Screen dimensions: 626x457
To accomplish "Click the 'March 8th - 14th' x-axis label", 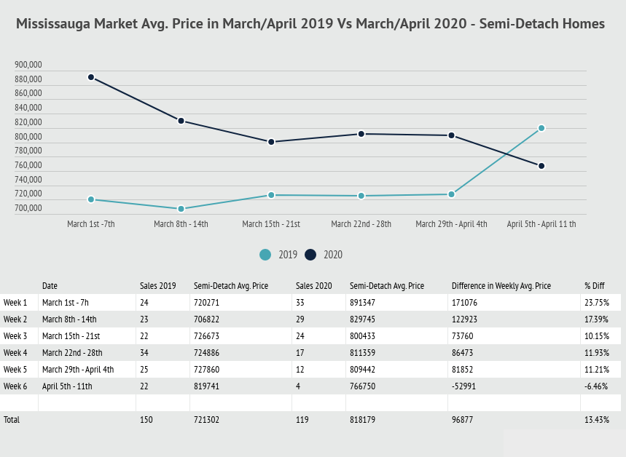I will pyautogui.click(x=181, y=224).
